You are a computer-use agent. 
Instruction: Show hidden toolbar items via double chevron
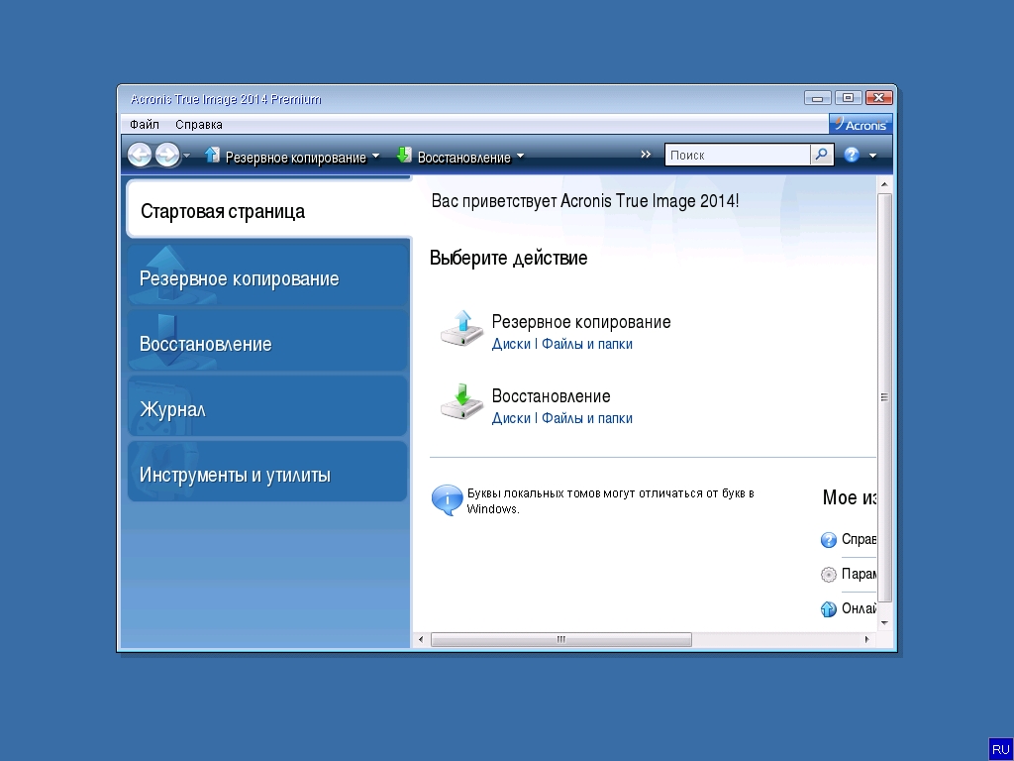click(646, 155)
